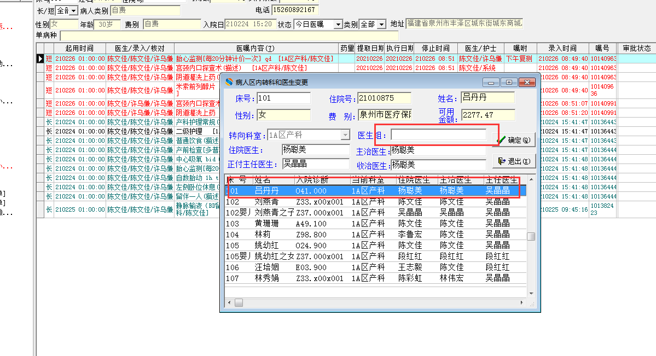
Task: Maximize the 病人区内转科和医生变更 dialog
Action: click(x=509, y=83)
